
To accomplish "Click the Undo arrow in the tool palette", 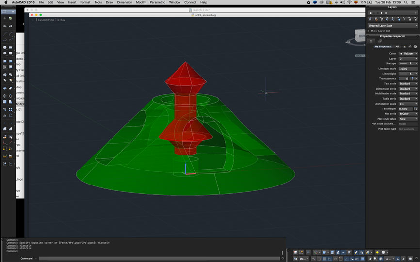I will [x=5, y=26].
